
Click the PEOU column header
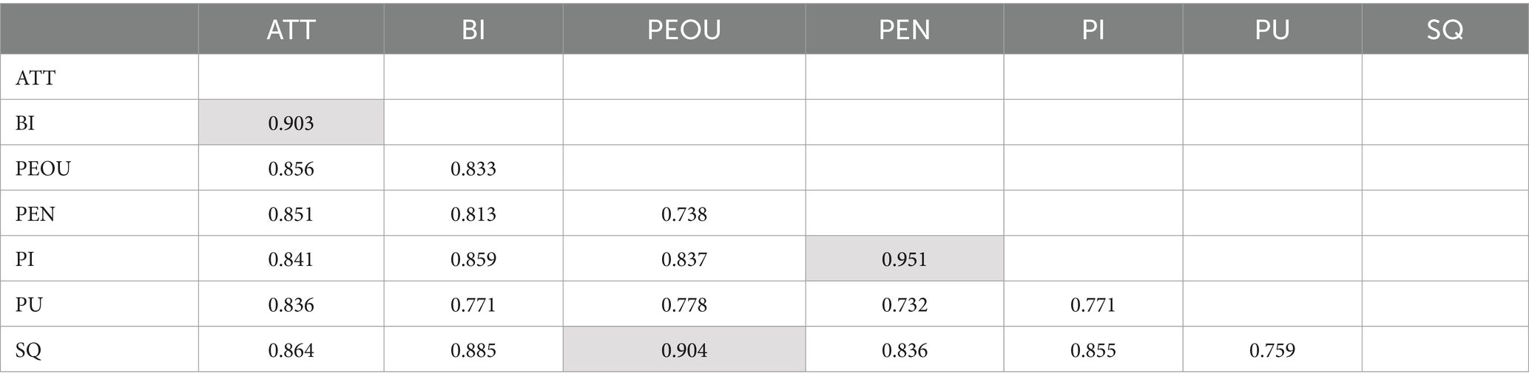pos(684,30)
